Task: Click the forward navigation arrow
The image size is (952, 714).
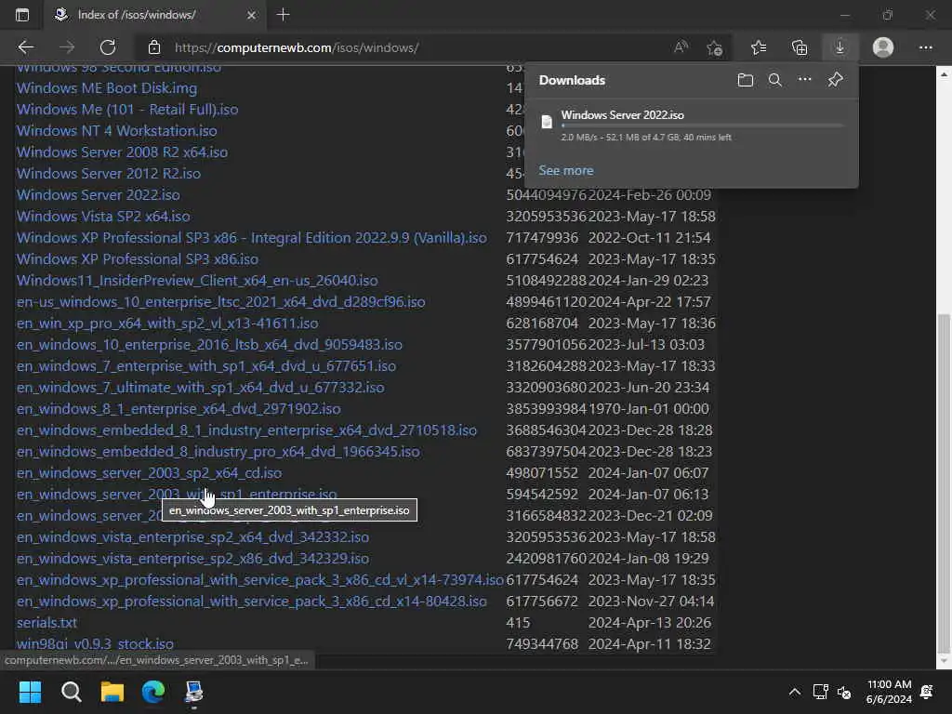Action: (x=67, y=47)
